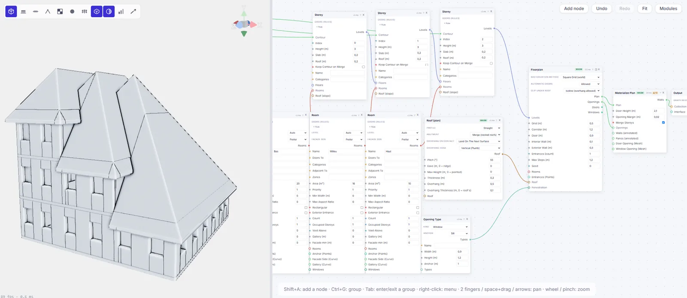Viewport: 687px width, 298px height.
Task: Open the Profile dropdown showing Straight
Action: (491, 128)
